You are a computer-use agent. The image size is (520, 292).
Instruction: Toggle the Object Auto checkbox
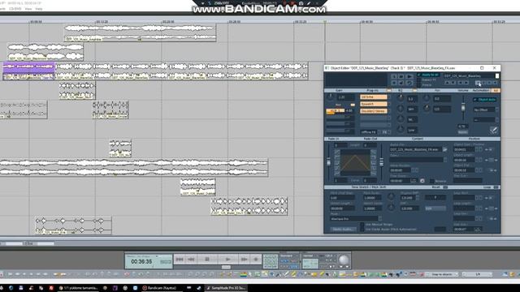point(475,99)
